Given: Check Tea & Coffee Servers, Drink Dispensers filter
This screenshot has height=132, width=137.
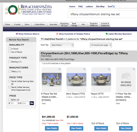Looking at the screenshot, I should tap(10, 87).
